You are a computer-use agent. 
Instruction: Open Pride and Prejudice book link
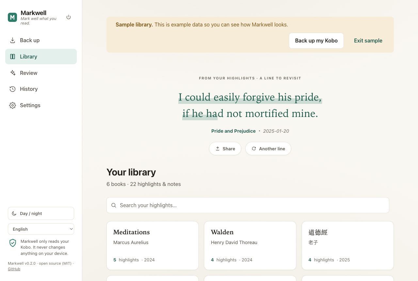coord(233,131)
